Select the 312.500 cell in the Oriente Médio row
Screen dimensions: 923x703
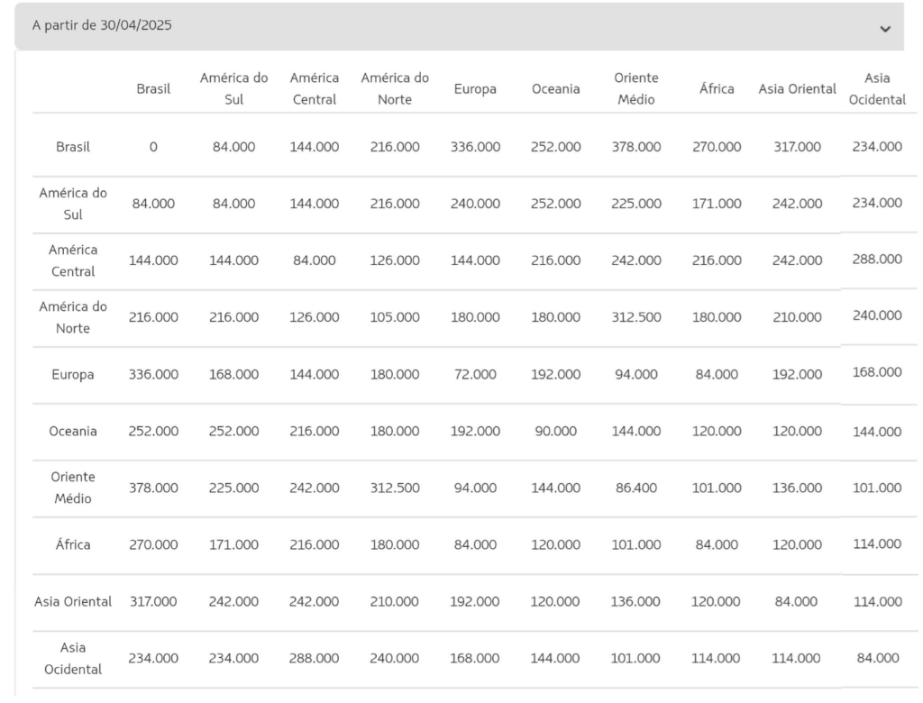click(394, 488)
